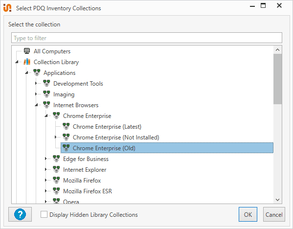Click the All Computers monitor icon
Image resolution: width=293 pixels, height=229 pixels.
pos(27,51)
